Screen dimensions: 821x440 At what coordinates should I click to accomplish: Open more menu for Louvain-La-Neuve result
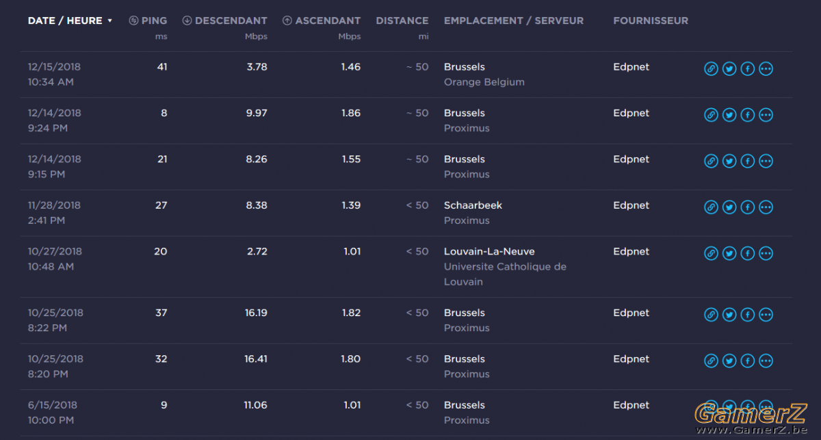coord(766,254)
